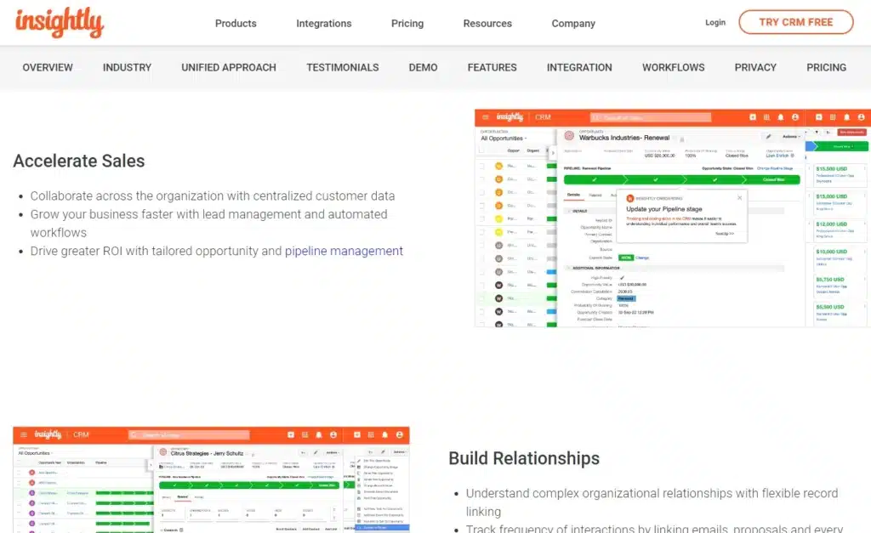871x533 pixels.
Task: Click the 'Grow your business faster' bullet
Action: coord(209,224)
